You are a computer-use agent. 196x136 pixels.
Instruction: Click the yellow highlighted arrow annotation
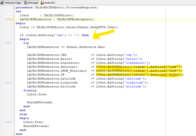(x=103, y=34)
